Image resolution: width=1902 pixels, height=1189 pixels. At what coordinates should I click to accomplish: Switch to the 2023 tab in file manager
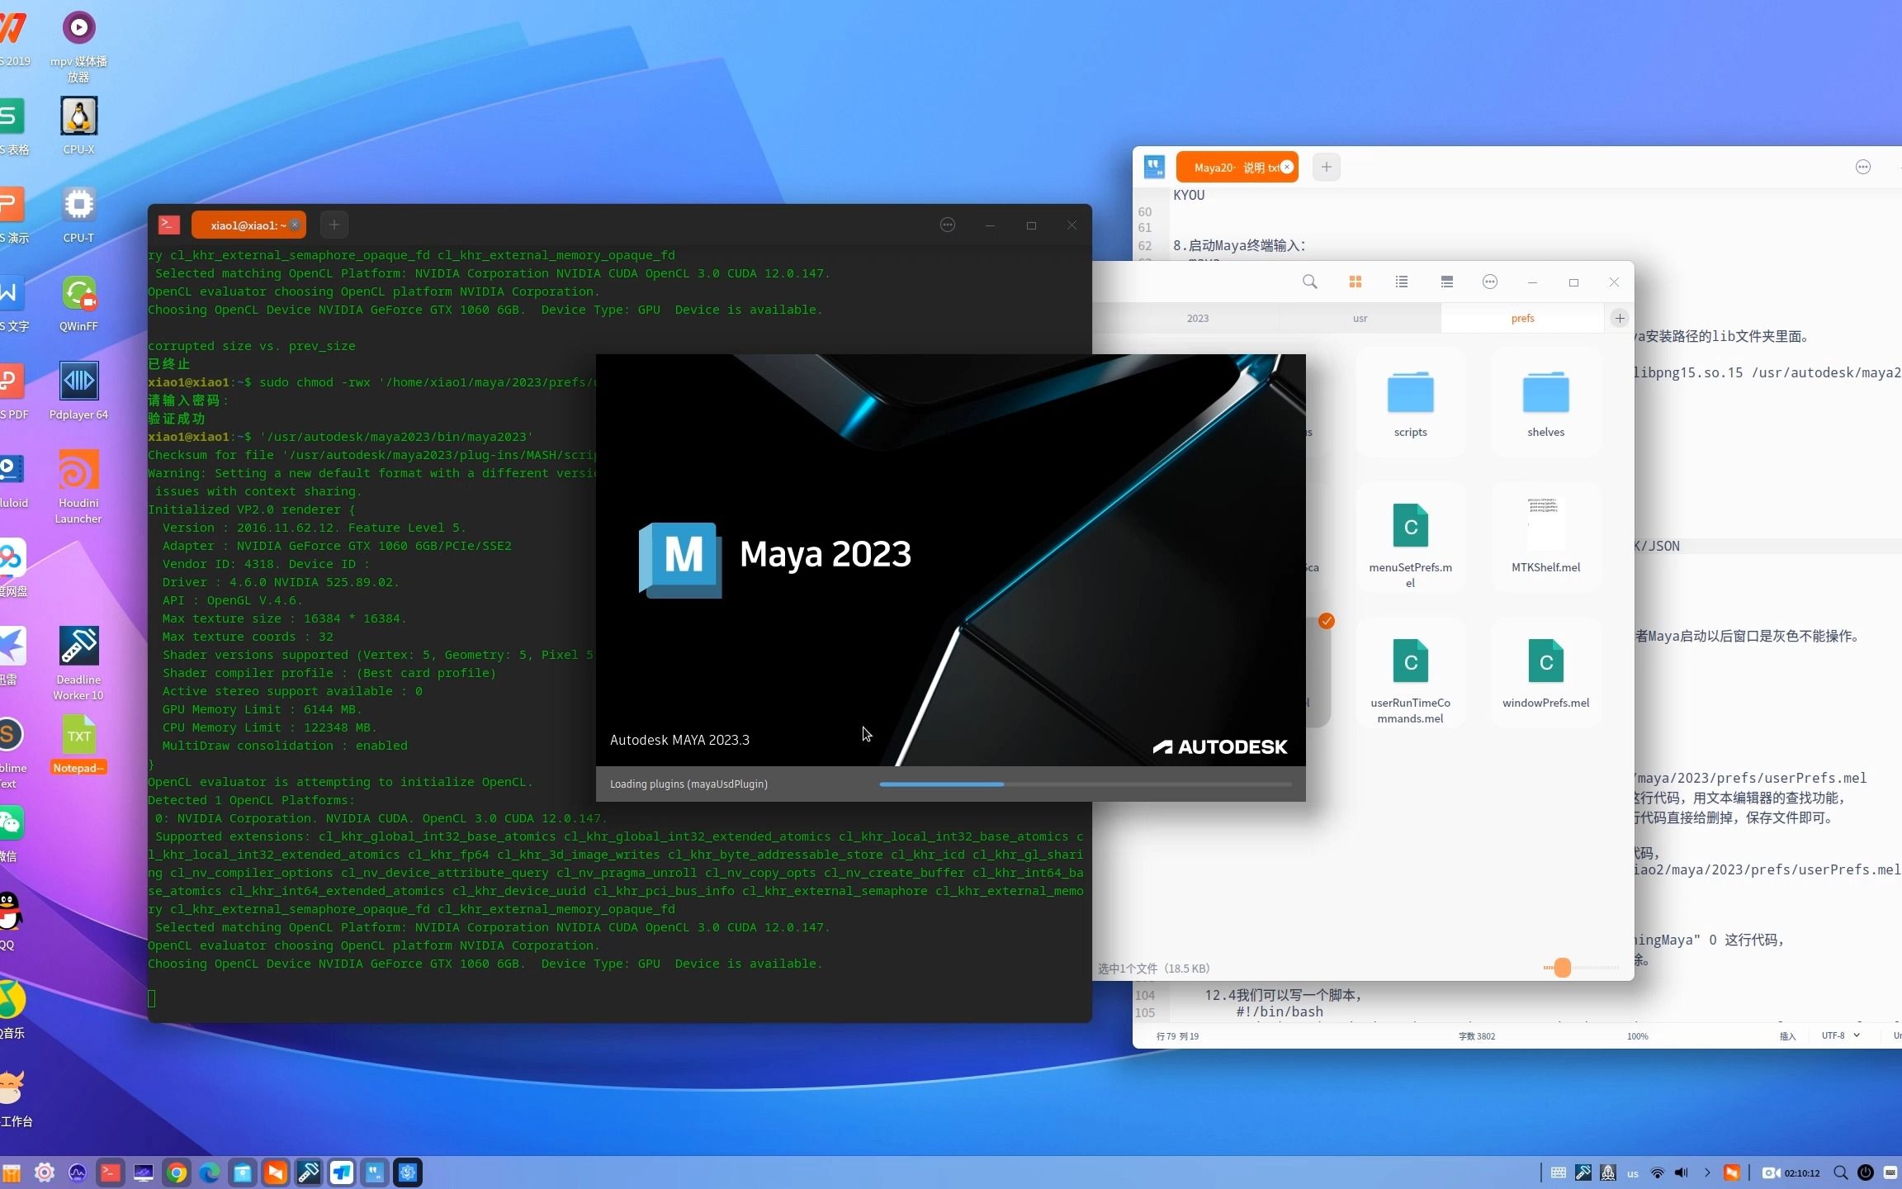(x=1197, y=318)
